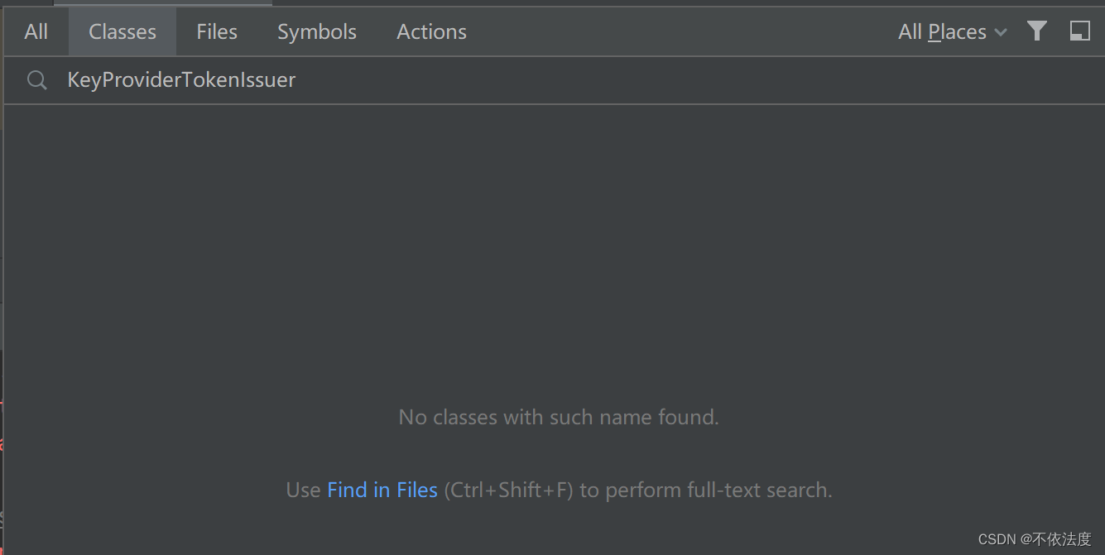Image resolution: width=1105 pixels, height=555 pixels.
Task: Switch to the All tab
Action: (36, 31)
